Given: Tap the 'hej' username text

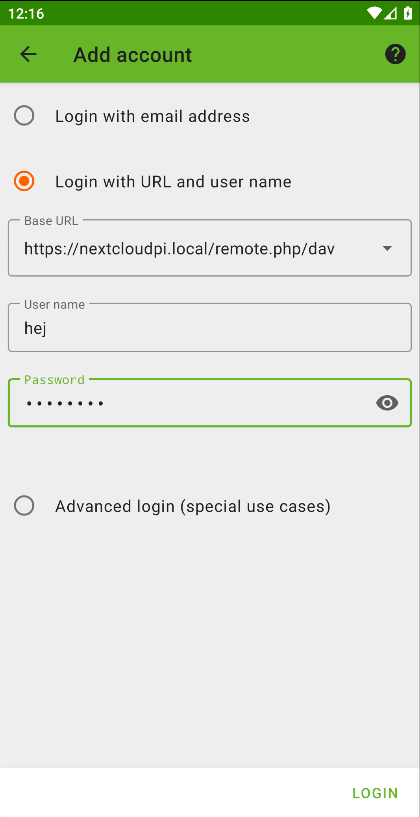Looking at the screenshot, I should [x=35, y=328].
